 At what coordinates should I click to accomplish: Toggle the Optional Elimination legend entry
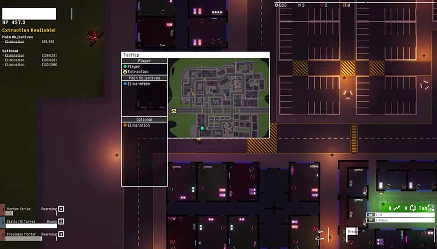(138, 125)
